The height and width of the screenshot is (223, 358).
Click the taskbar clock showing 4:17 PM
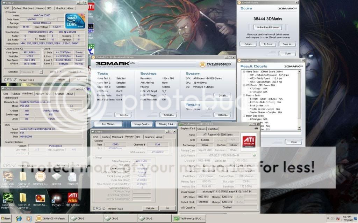tap(347, 218)
